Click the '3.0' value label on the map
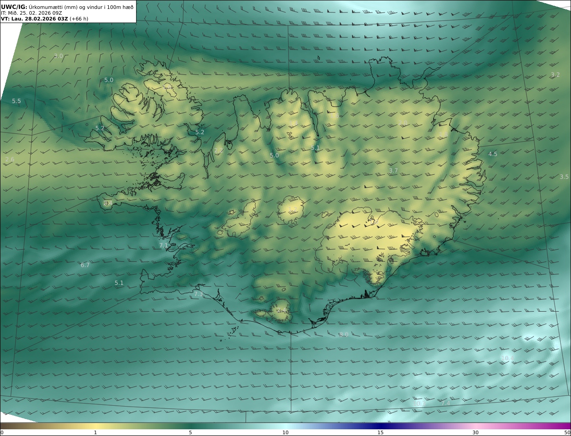The width and height of the screenshot is (571, 436). (58, 56)
